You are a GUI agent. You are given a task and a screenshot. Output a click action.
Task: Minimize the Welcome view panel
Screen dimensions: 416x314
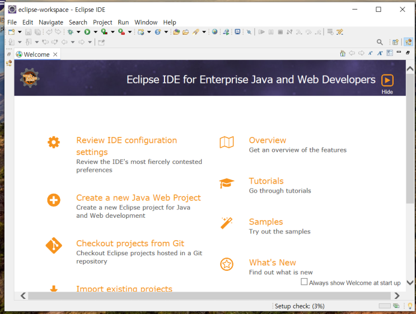[399, 53]
